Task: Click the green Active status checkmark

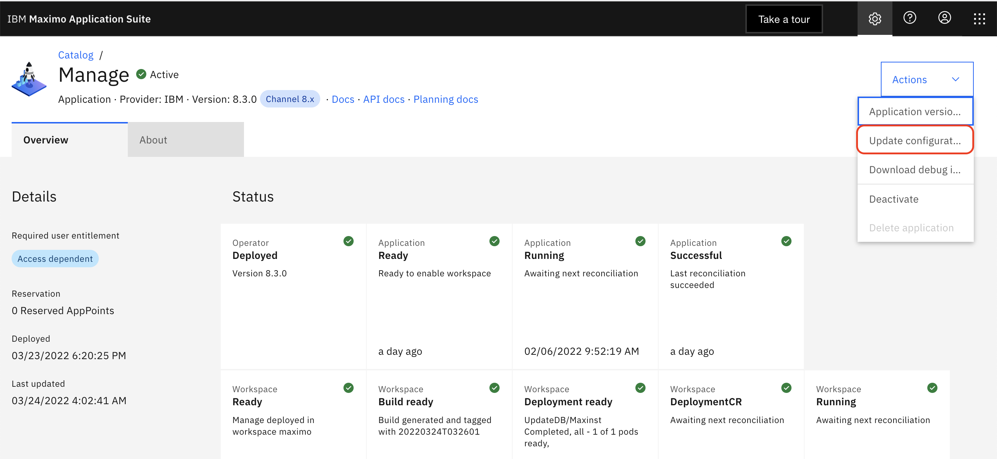Action: click(x=141, y=74)
